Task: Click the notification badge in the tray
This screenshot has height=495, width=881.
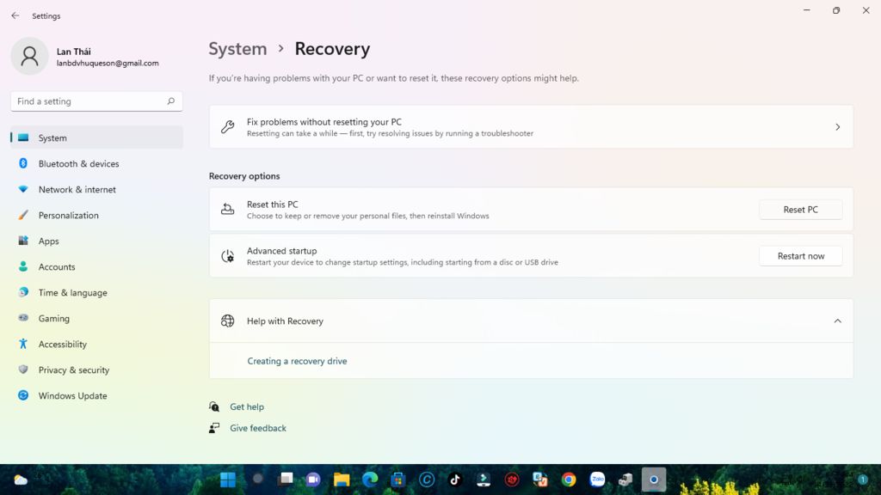Action: 862,480
